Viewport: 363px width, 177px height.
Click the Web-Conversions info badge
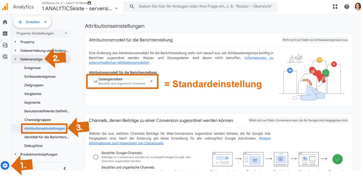tap(298, 120)
